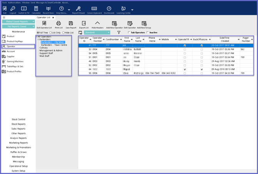Enable the Sub Operators checkbox
Image resolution: width=258 pixels, height=174 pixels.
tap(129, 33)
